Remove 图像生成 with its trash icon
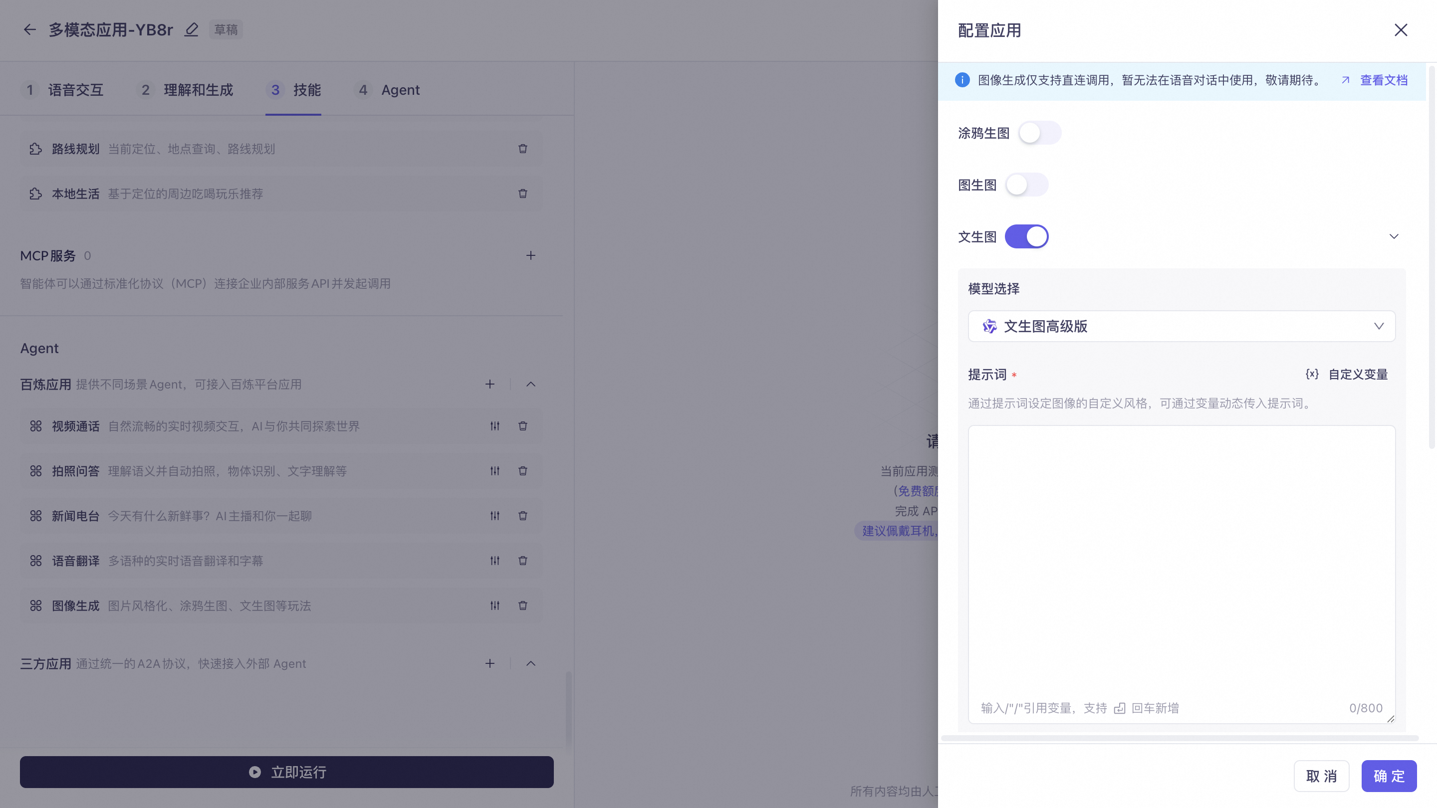1437x808 pixels. [x=523, y=606]
